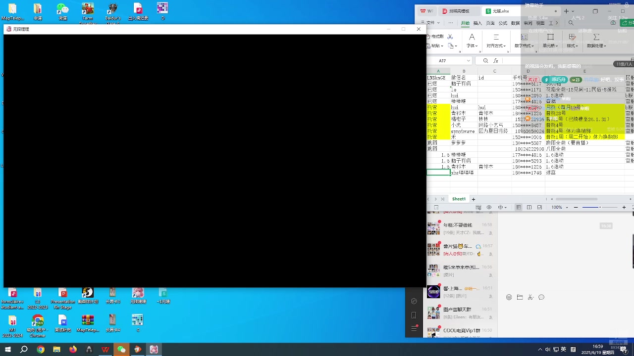
Task: Switch to the 公式 ribbon tab
Action: tap(503, 23)
